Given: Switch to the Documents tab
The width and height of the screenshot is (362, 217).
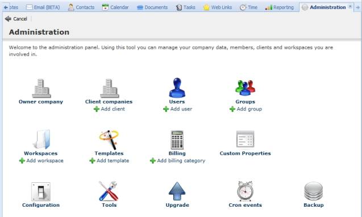Looking at the screenshot, I should 152,7.
